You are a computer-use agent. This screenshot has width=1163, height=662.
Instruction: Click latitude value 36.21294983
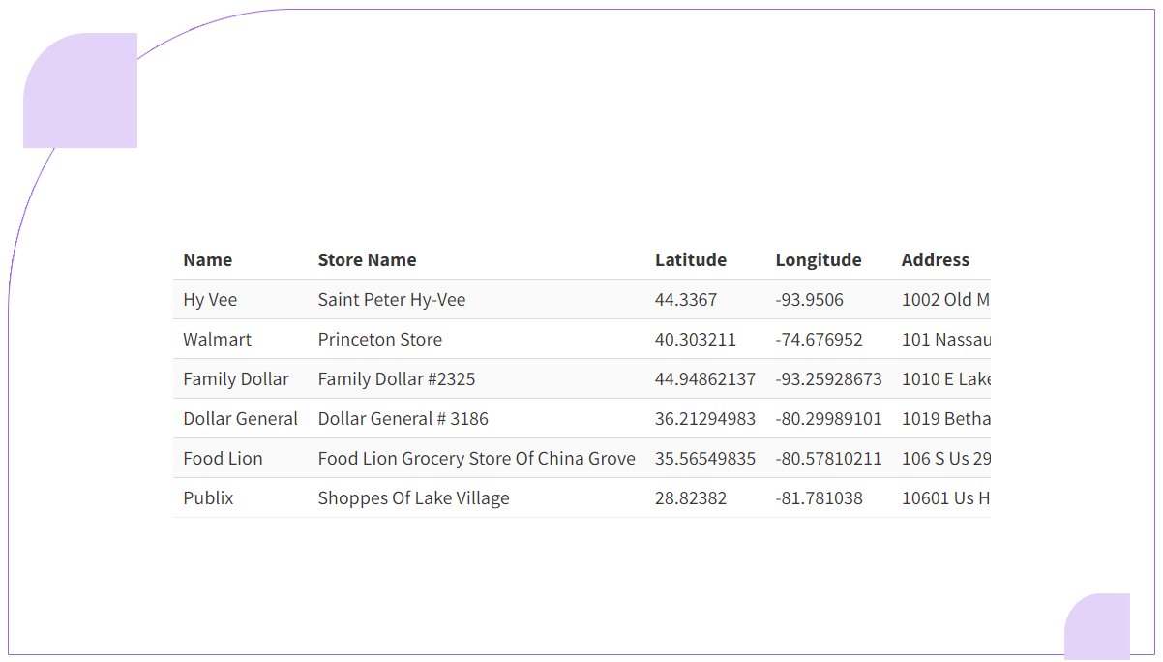704,419
